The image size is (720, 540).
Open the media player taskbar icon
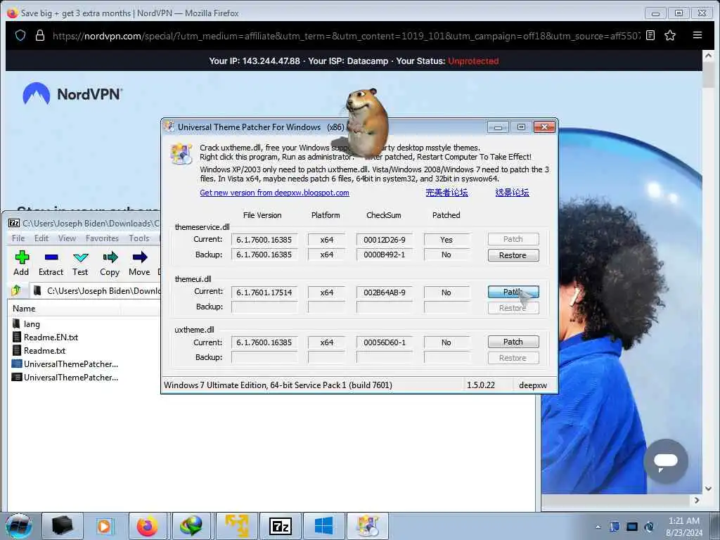(x=104, y=526)
